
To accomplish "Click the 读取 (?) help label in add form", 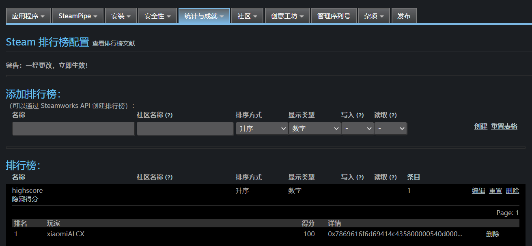I will [x=386, y=115].
